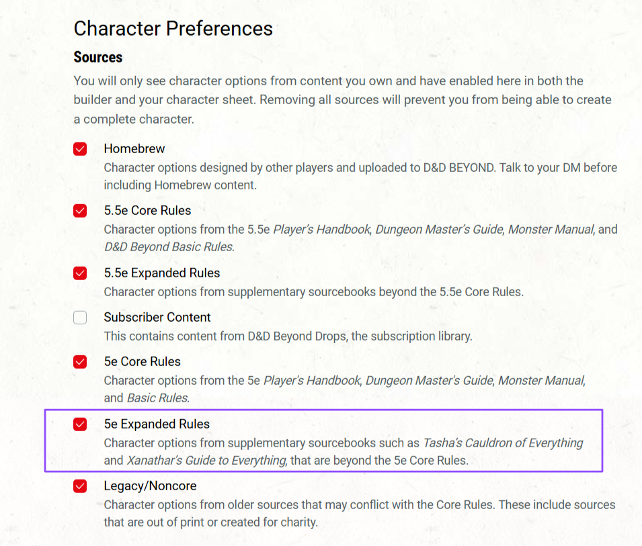Toggle the 5e Expanded Rules checkbox
The width and height of the screenshot is (642, 546).
point(80,424)
